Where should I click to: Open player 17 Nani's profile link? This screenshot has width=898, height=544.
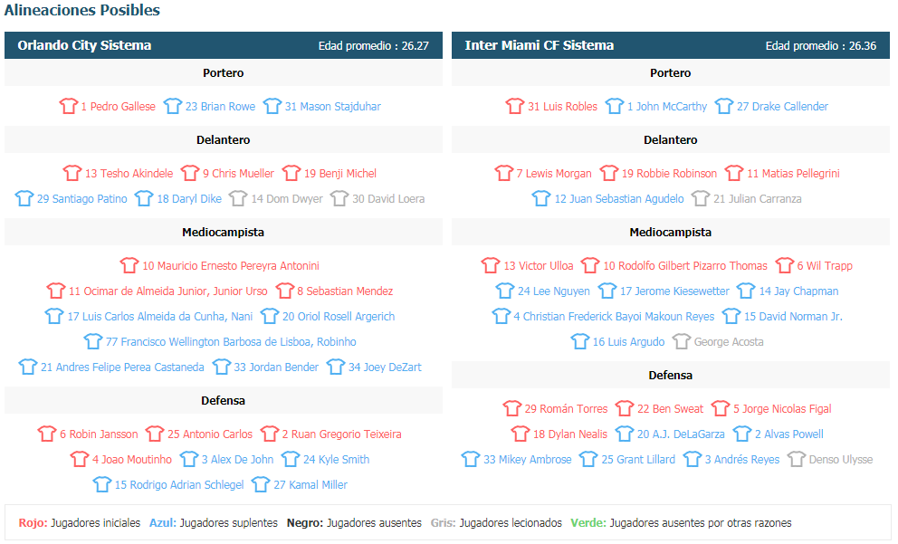(x=160, y=317)
